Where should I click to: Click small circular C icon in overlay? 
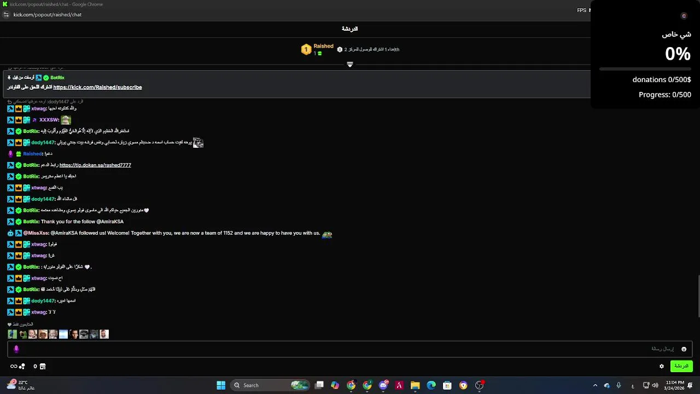684,16
